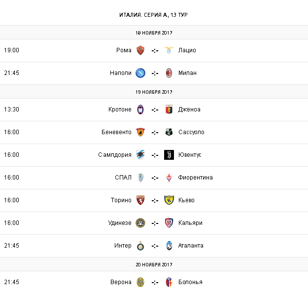Click the СПАЛ team name
This screenshot has width=308, height=292.
tap(123, 178)
